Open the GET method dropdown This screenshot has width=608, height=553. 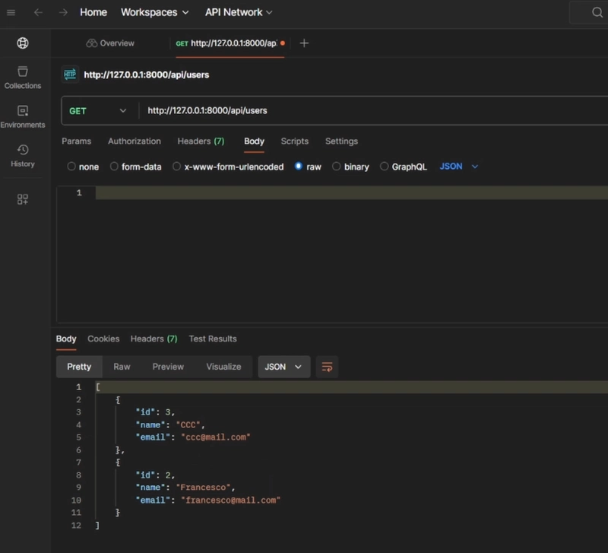click(98, 111)
